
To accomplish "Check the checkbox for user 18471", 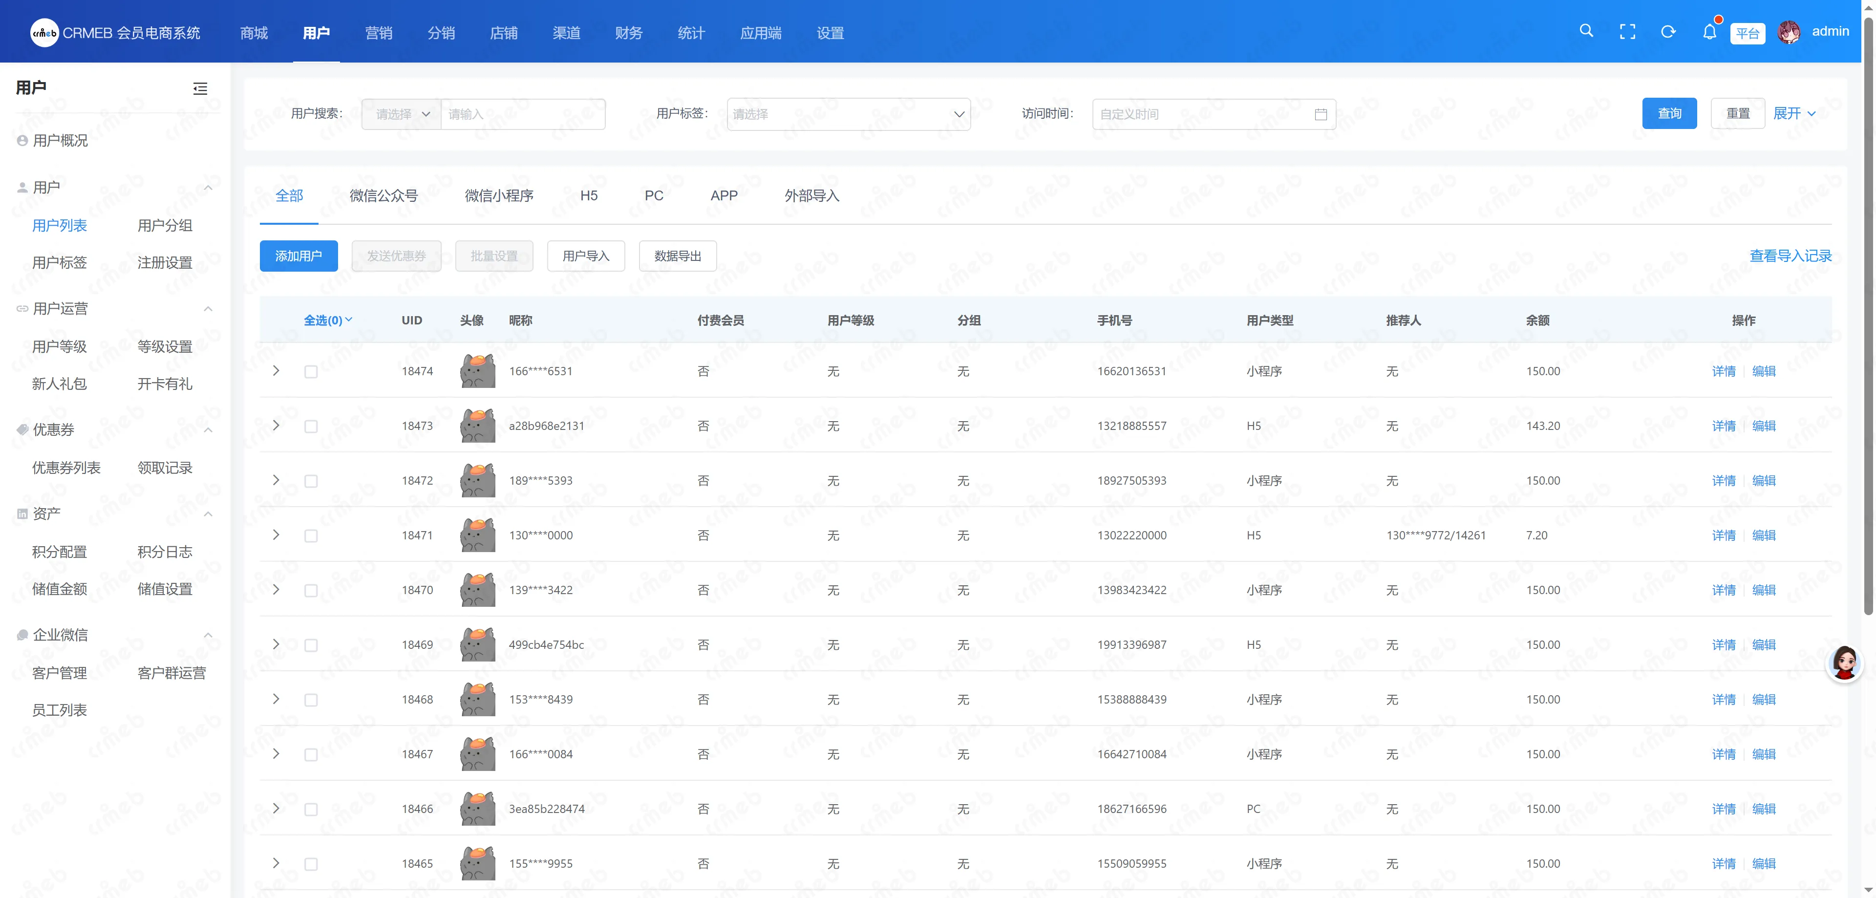I will [x=311, y=535].
